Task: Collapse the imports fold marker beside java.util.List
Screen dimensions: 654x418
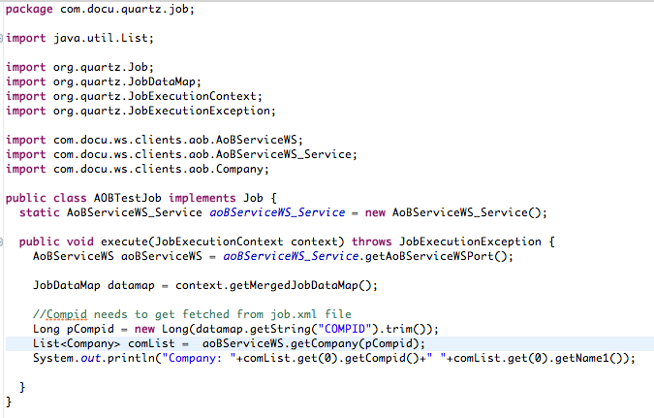Action: click(3, 39)
